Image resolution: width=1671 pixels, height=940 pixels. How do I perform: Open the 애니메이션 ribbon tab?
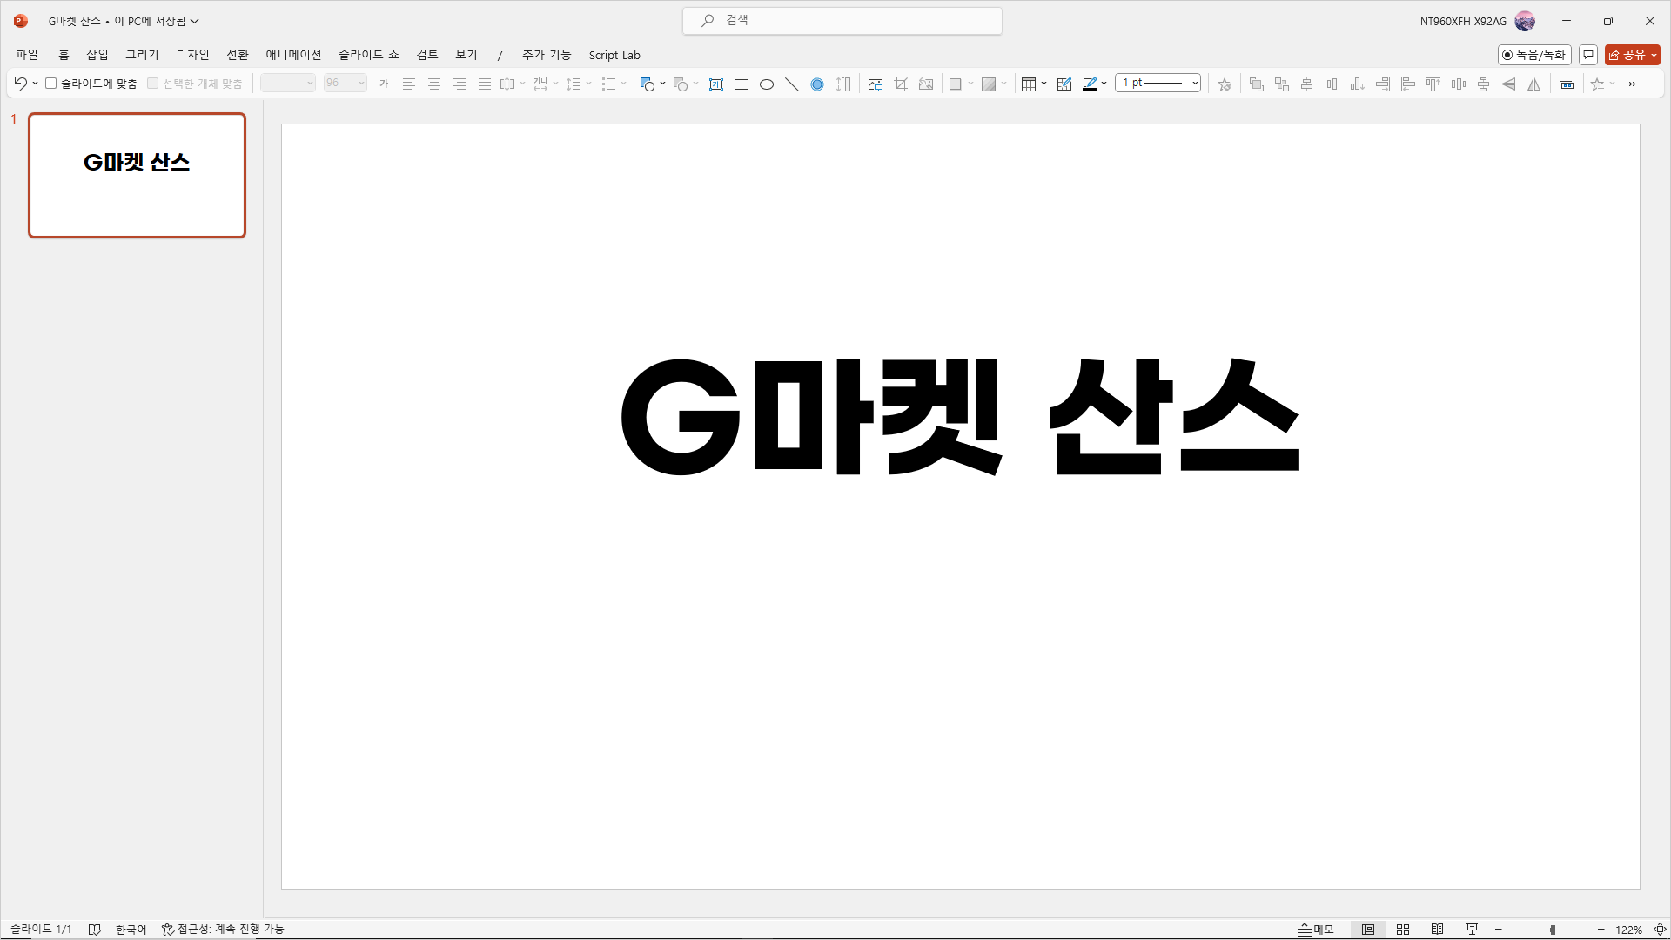tap(293, 55)
